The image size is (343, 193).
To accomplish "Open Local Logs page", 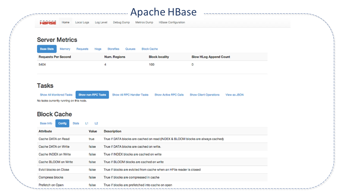I will tap(82, 23).
